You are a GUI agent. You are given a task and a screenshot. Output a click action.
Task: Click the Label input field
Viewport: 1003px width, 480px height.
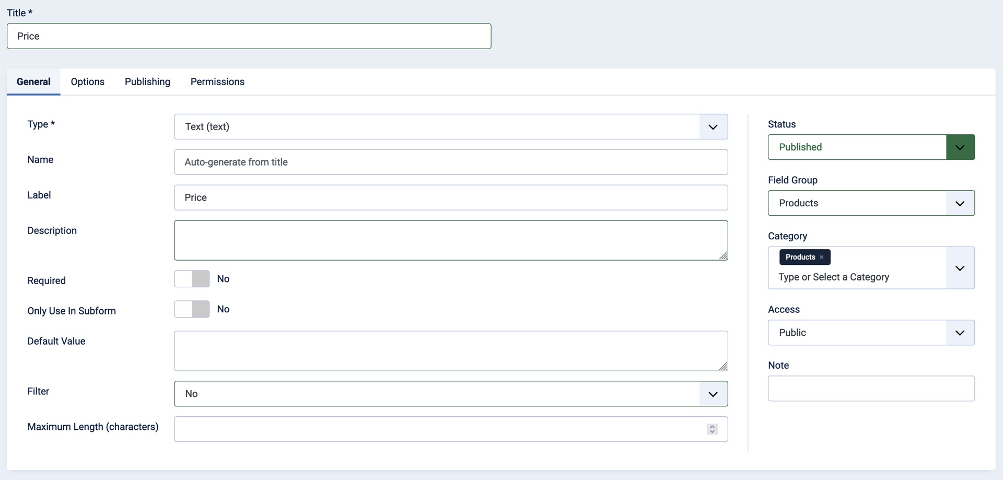451,197
